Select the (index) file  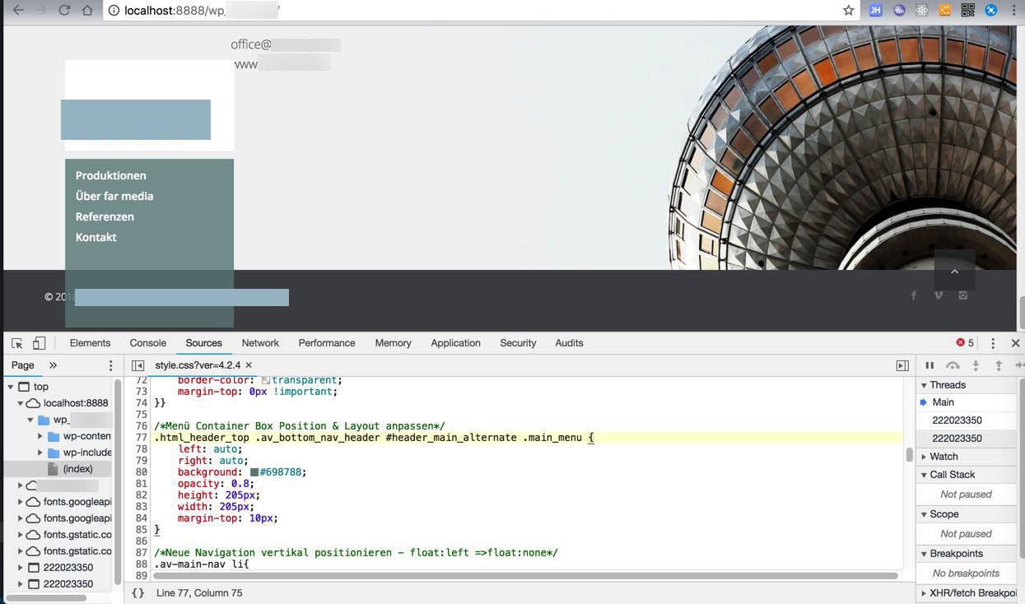(77, 469)
